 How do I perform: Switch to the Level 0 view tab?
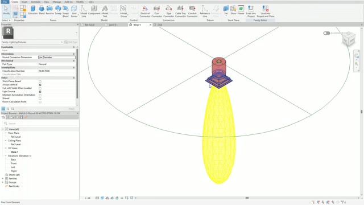click(113, 24)
